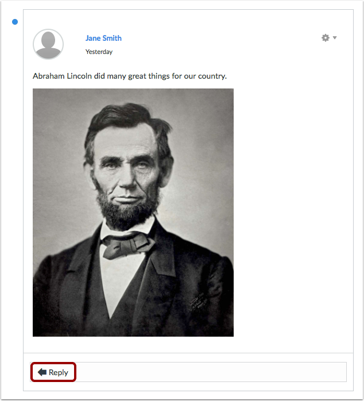Click the Reply button
Image resolution: width=364 pixels, height=401 pixels.
[x=53, y=372]
